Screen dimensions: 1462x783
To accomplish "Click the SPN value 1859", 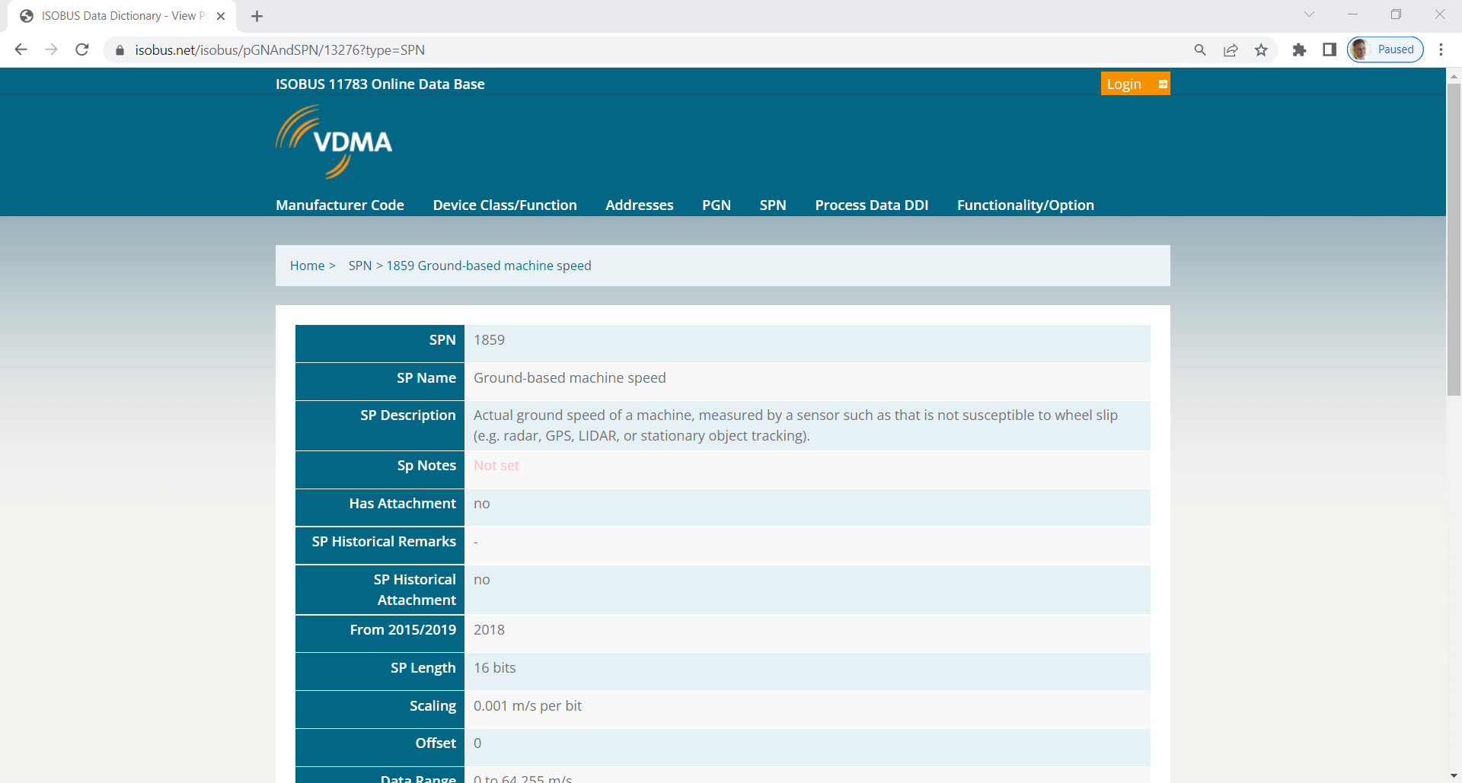I will 489,340.
